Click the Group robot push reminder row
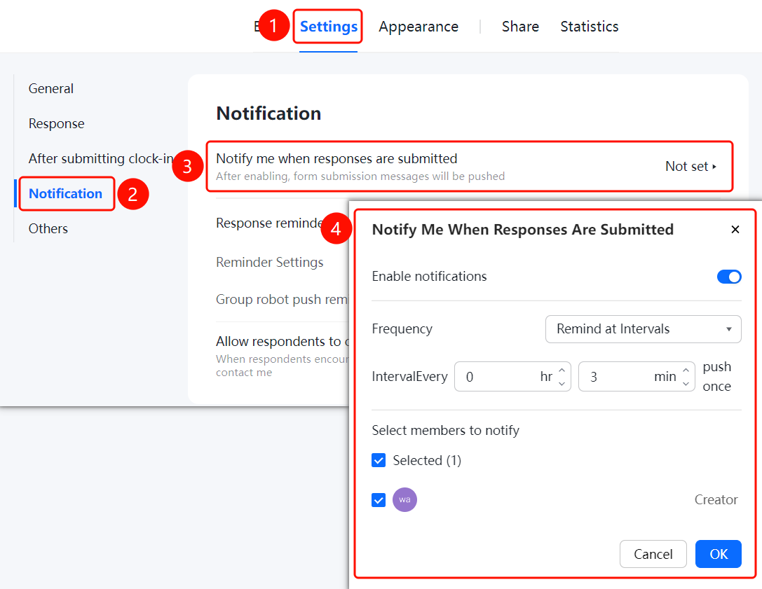 282,300
